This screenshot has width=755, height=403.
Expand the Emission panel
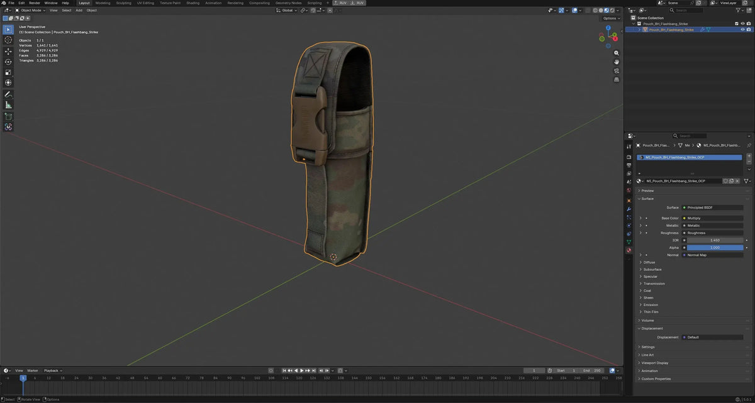(x=651, y=305)
